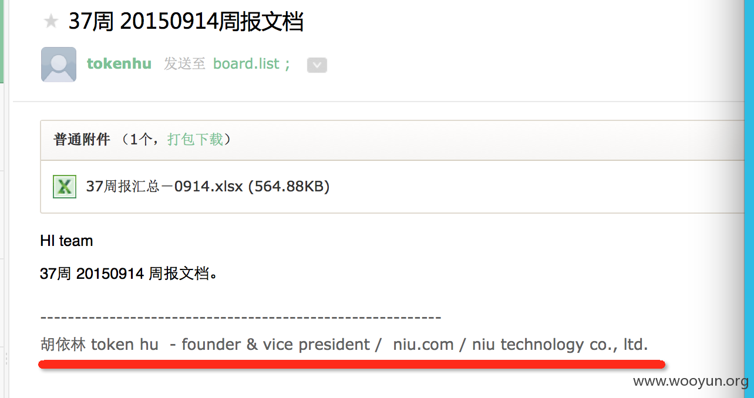Click the attachment file size (564.88KB)

(288, 187)
